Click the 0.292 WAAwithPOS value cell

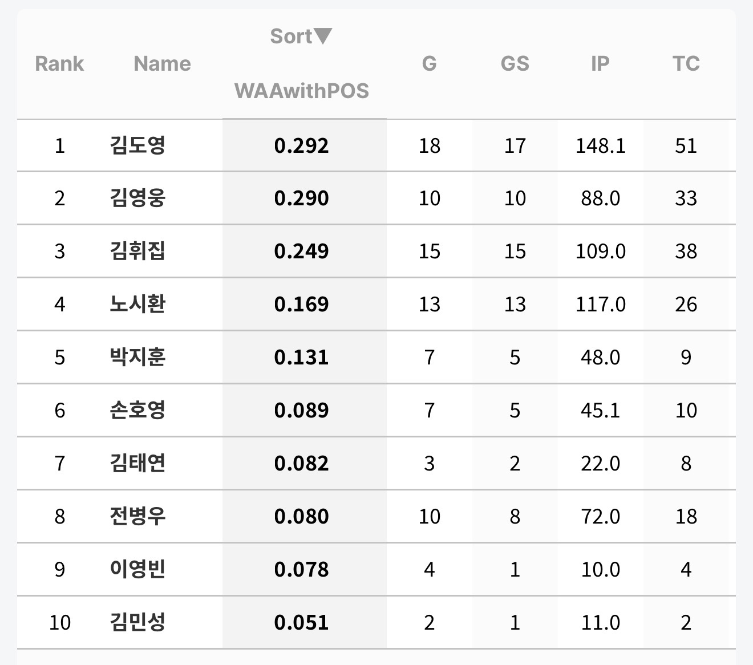point(301,146)
